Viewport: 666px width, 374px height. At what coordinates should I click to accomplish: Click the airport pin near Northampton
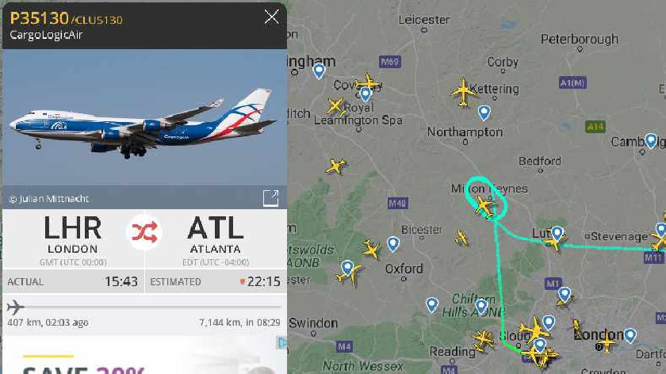(x=484, y=113)
